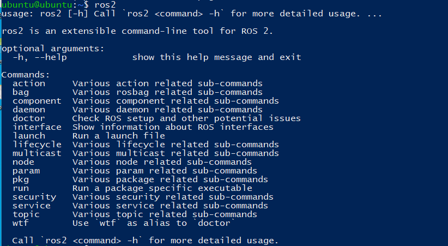Click the 'launch' command in the list

(28, 136)
